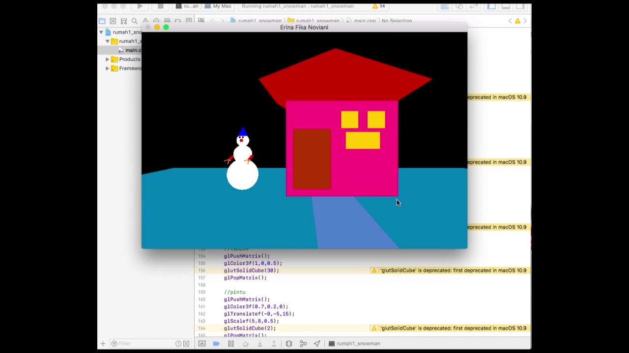
Task: Show the 34 warnings indicator
Action: pyautogui.click(x=379, y=6)
